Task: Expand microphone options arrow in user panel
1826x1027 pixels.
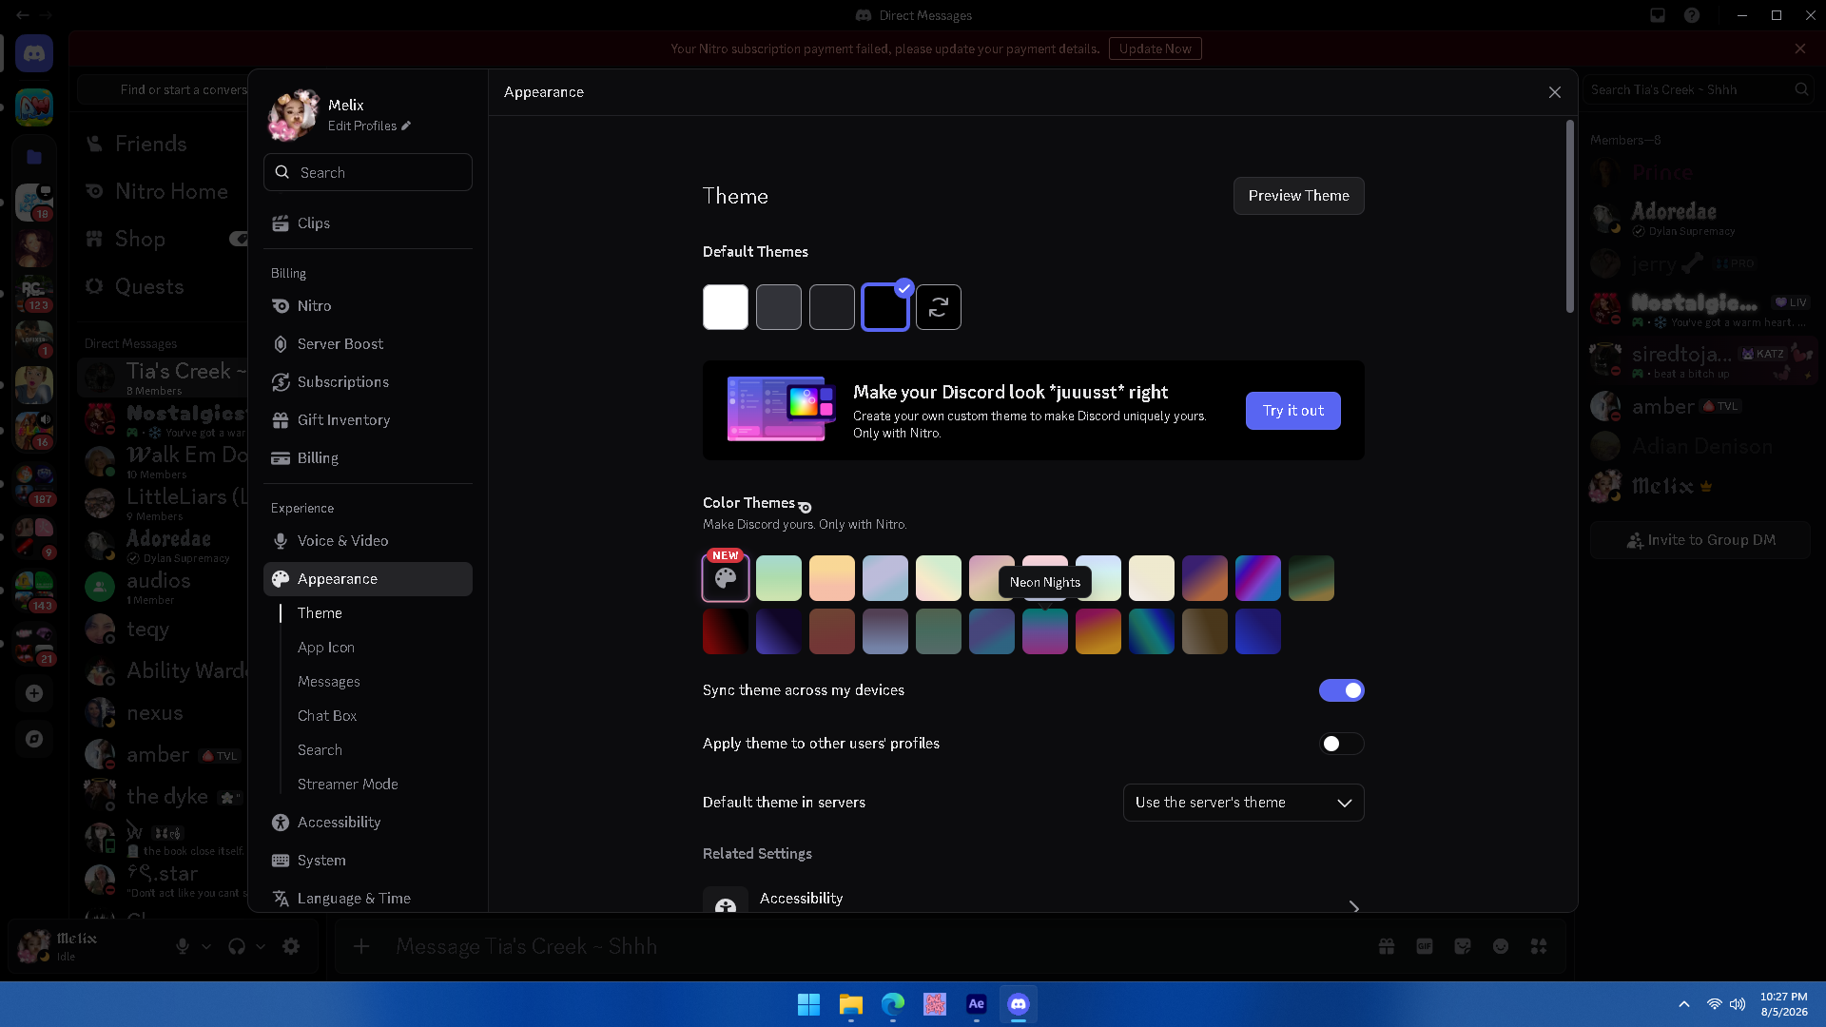Action: click(x=206, y=946)
